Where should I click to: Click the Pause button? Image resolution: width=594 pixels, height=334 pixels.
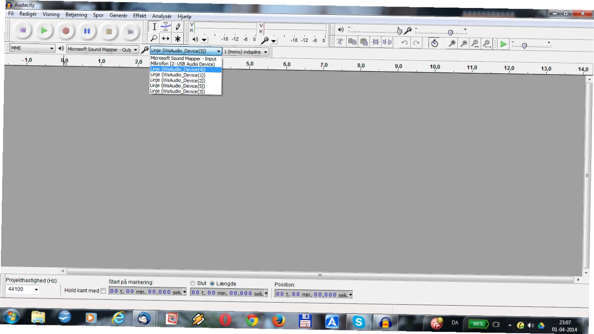click(x=87, y=31)
